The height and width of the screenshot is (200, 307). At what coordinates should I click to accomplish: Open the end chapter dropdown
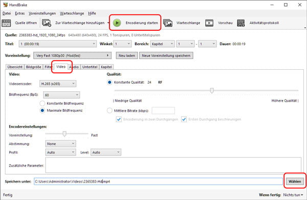click(207, 44)
